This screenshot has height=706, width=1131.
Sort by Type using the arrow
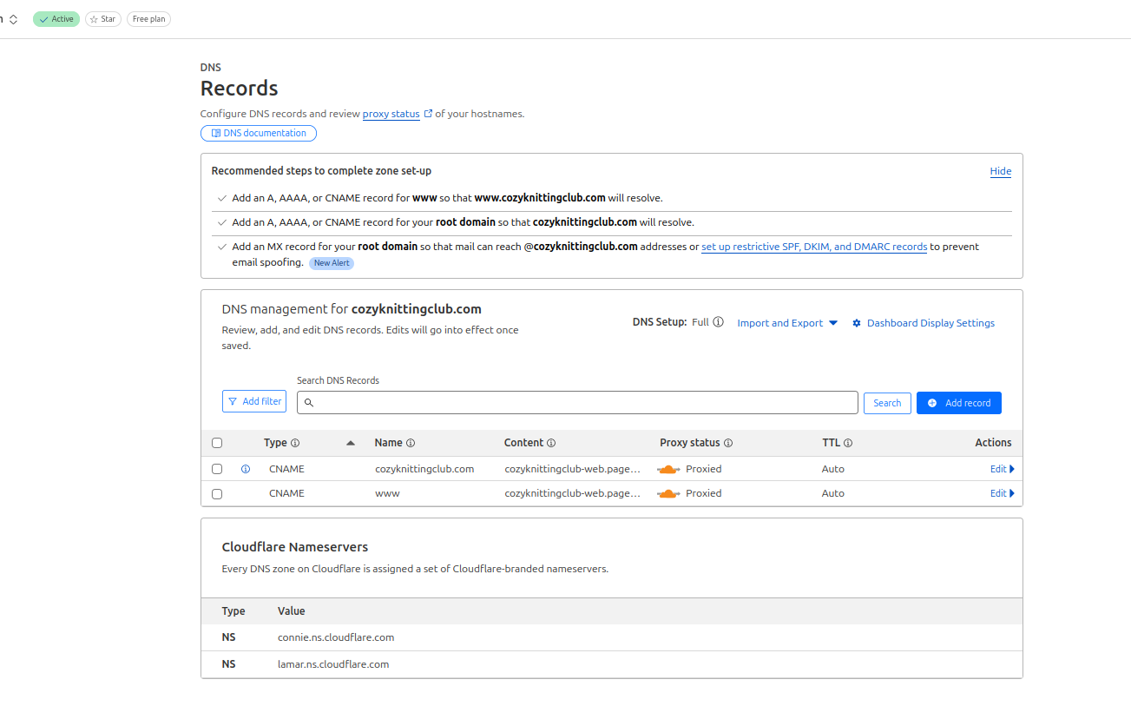351,443
